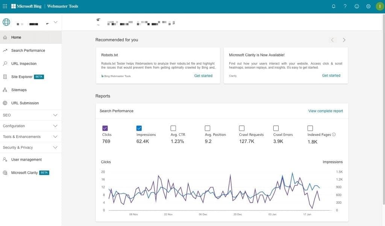Click the BETA badge beside Site Explorer
The width and height of the screenshot is (385, 226).
click(39, 77)
